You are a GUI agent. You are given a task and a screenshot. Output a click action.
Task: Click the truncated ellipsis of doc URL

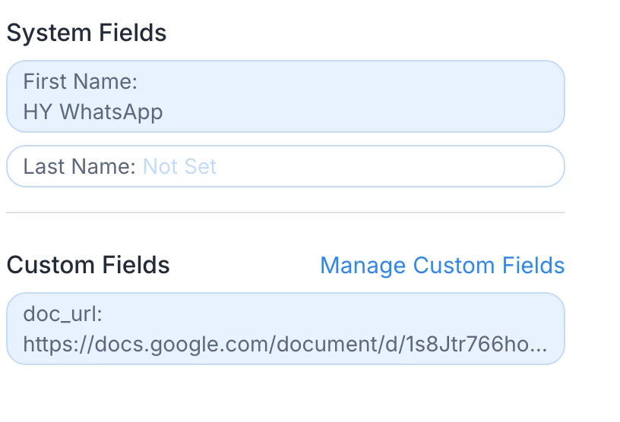pyautogui.click(x=539, y=346)
